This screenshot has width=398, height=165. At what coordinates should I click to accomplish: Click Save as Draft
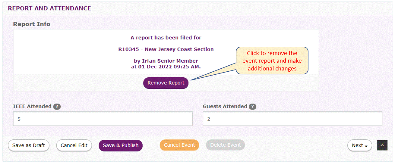(x=29, y=145)
